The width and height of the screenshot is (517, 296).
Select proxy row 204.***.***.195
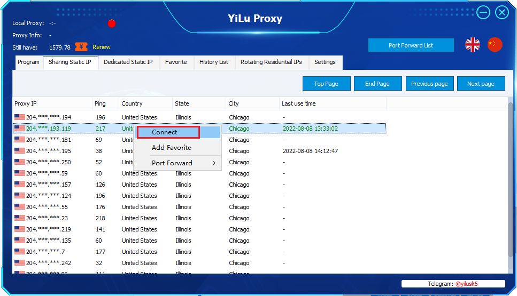click(x=199, y=150)
